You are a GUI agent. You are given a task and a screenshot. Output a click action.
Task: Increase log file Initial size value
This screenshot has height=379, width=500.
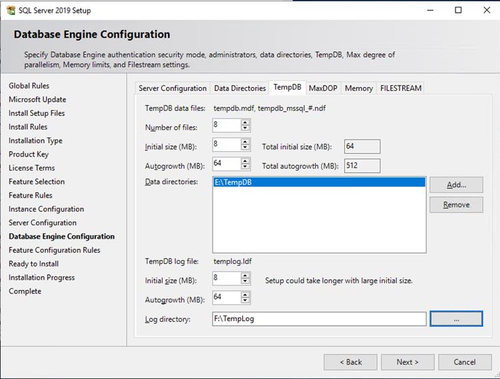tap(245, 275)
